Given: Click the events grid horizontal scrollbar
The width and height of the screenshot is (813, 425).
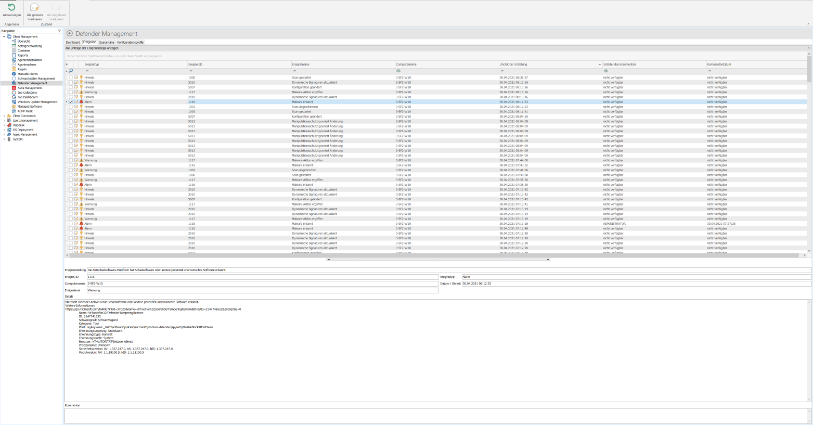Looking at the screenshot, I should point(436,255).
